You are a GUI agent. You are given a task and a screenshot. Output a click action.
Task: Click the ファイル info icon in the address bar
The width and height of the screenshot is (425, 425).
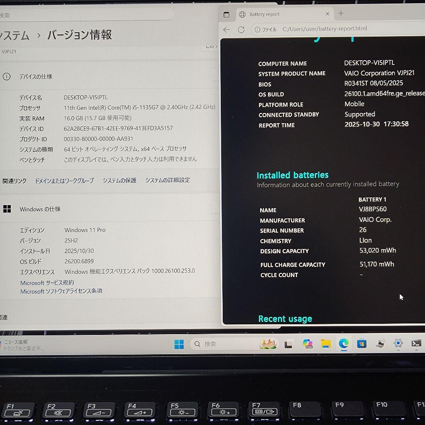(257, 29)
